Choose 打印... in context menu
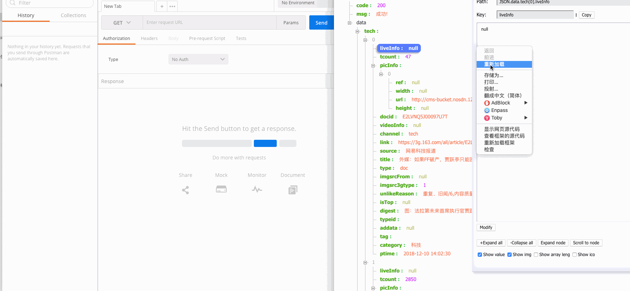 (x=504, y=82)
